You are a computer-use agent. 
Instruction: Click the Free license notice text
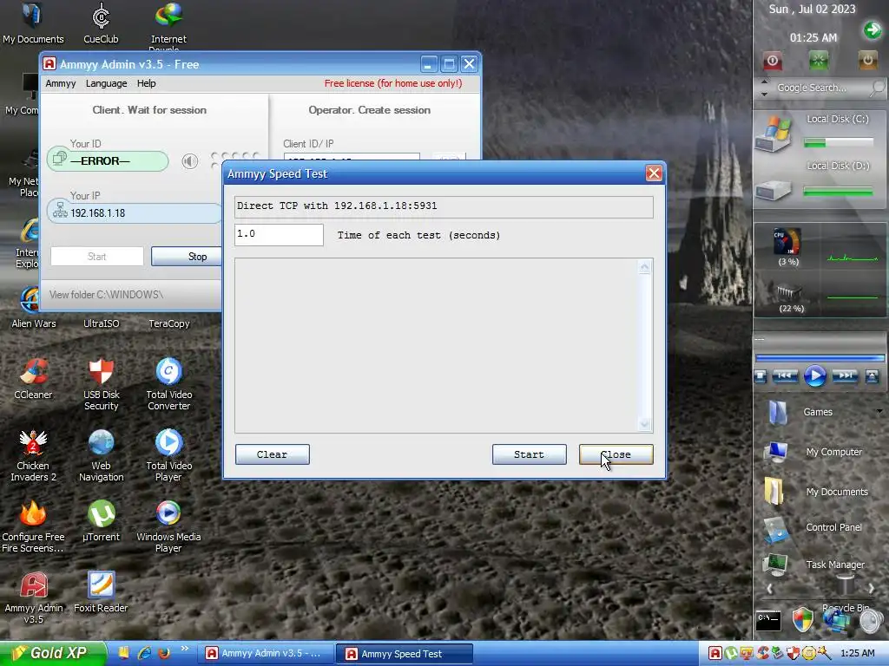[x=393, y=83]
